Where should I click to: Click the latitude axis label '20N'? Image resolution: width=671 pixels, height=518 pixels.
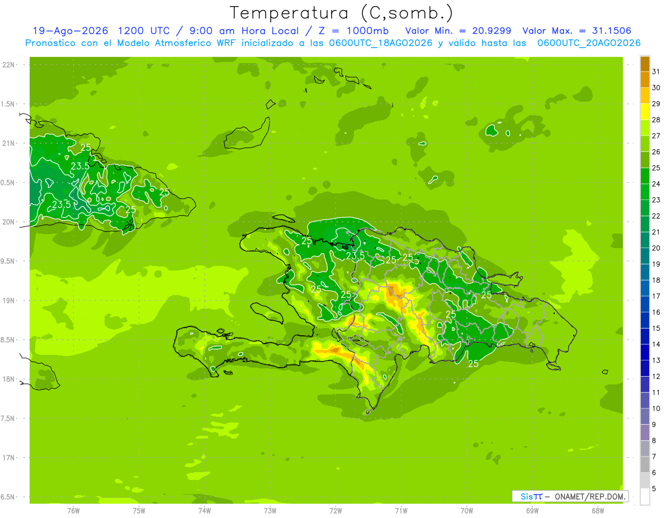(x=9, y=222)
